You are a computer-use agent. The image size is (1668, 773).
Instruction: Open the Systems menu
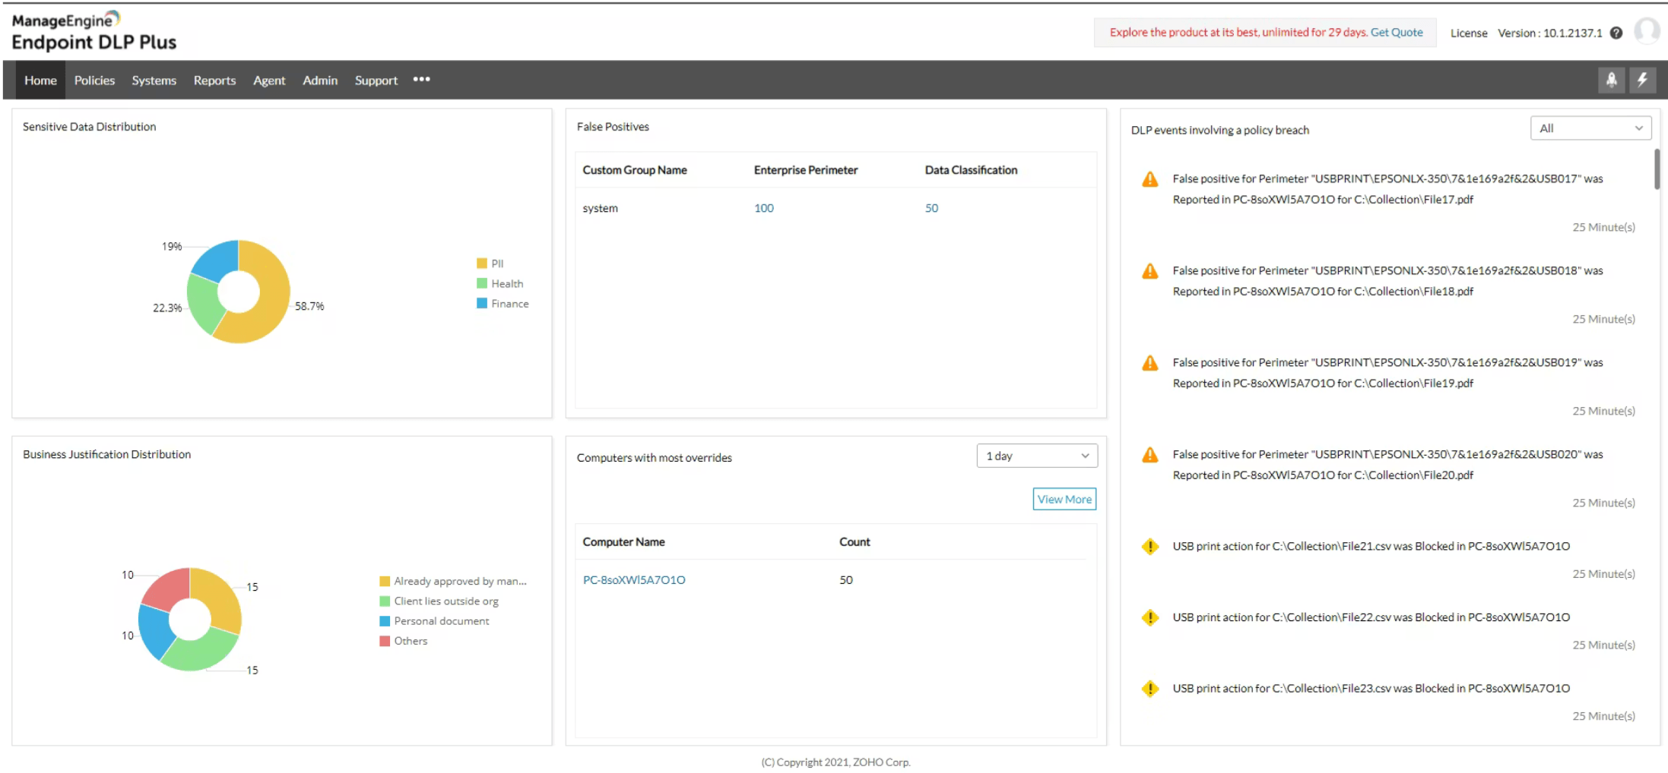154,80
